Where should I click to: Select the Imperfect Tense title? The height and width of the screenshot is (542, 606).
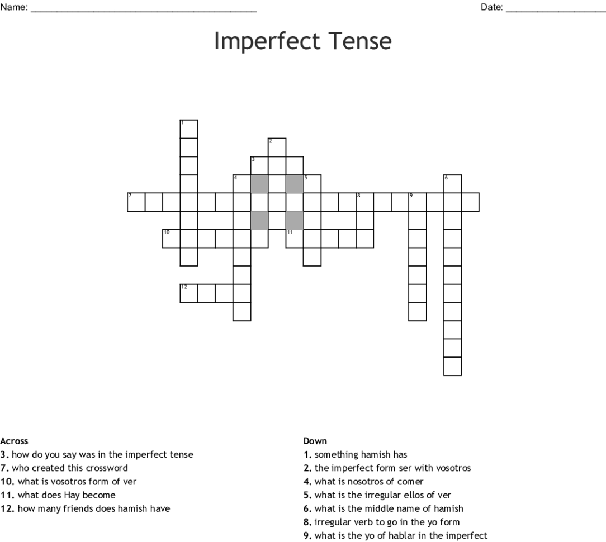(303, 42)
